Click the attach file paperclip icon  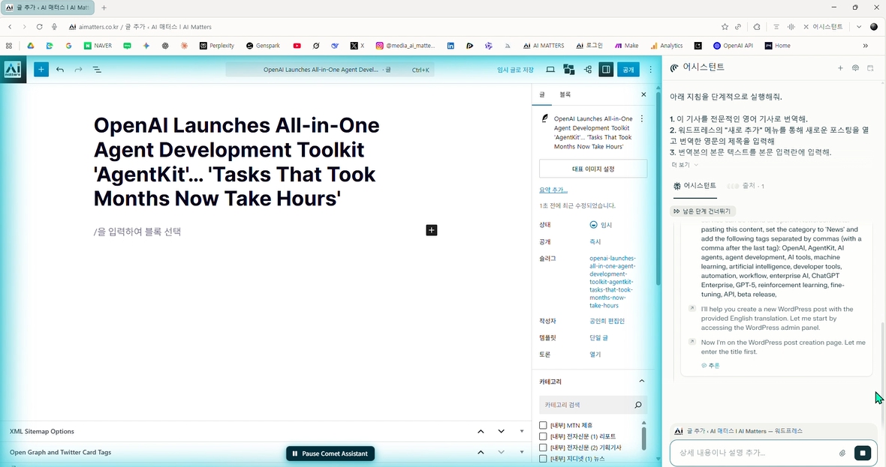(842, 453)
